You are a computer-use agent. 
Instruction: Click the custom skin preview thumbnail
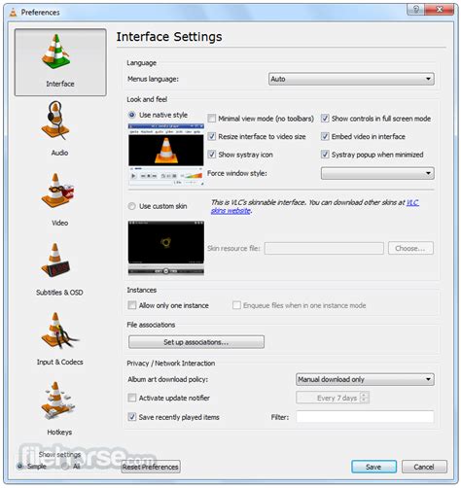coord(166,248)
